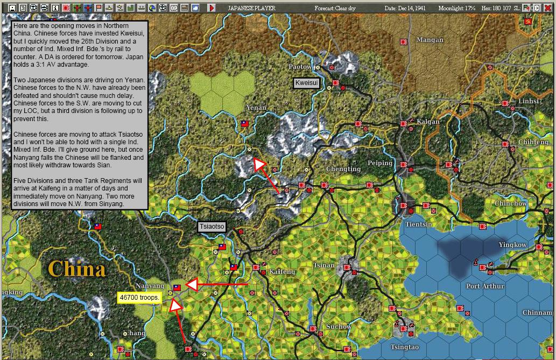The width and height of the screenshot is (556, 360).
Task: Click the crosshair target toolbar icon
Action: 163,8
